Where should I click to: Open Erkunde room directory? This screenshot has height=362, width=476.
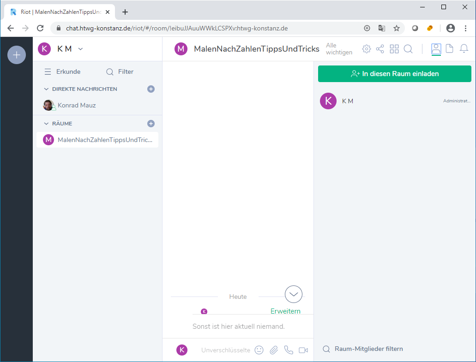point(62,71)
